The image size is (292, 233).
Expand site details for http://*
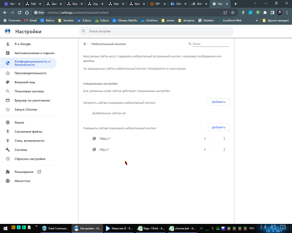[205, 150]
